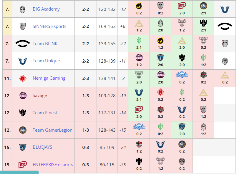Click the ENTERPRISE esports logo beside its name
Screen dimensions: 237x174
(23, 165)
